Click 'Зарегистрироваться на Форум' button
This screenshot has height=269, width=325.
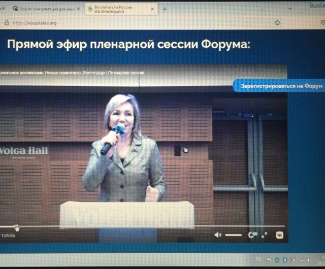point(279,86)
